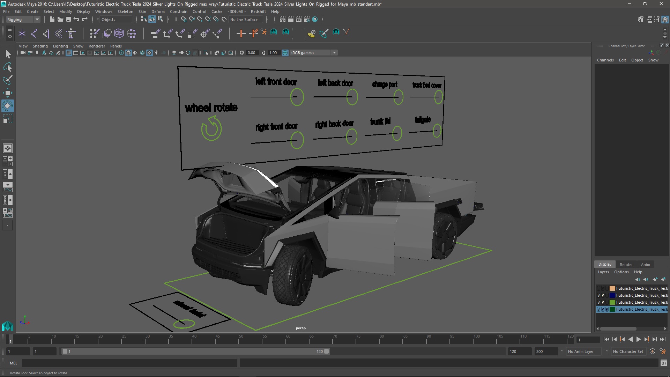Open Render Settings icon
The image size is (670, 377).
307,20
